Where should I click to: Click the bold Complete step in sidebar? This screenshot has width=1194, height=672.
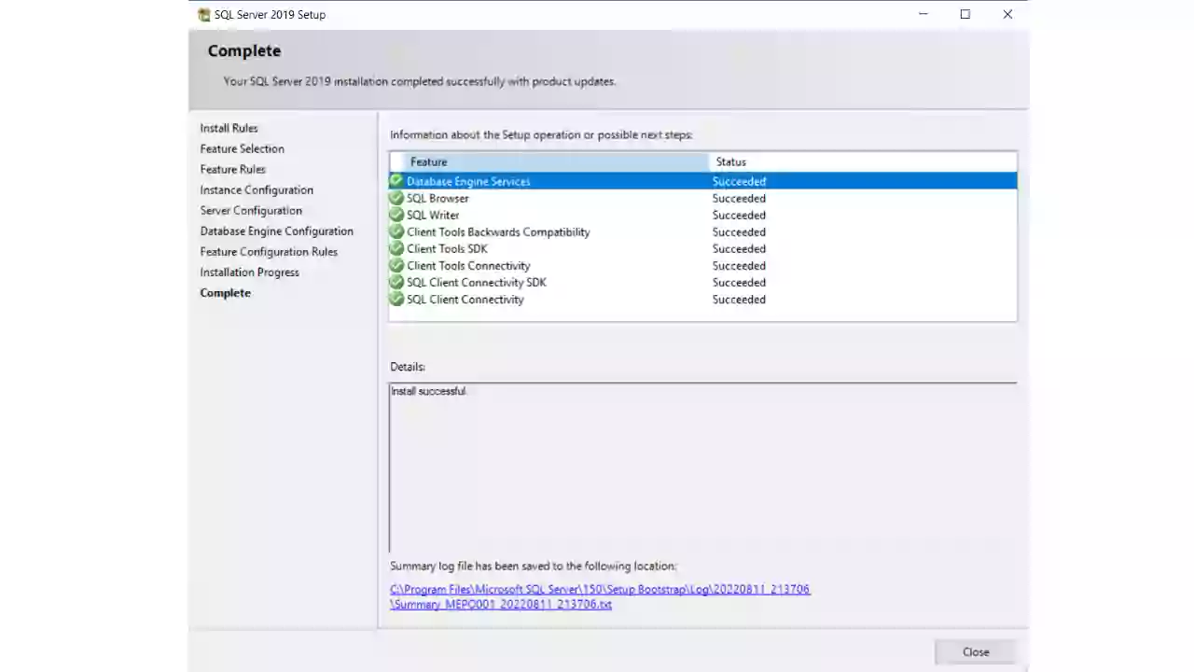point(225,292)
